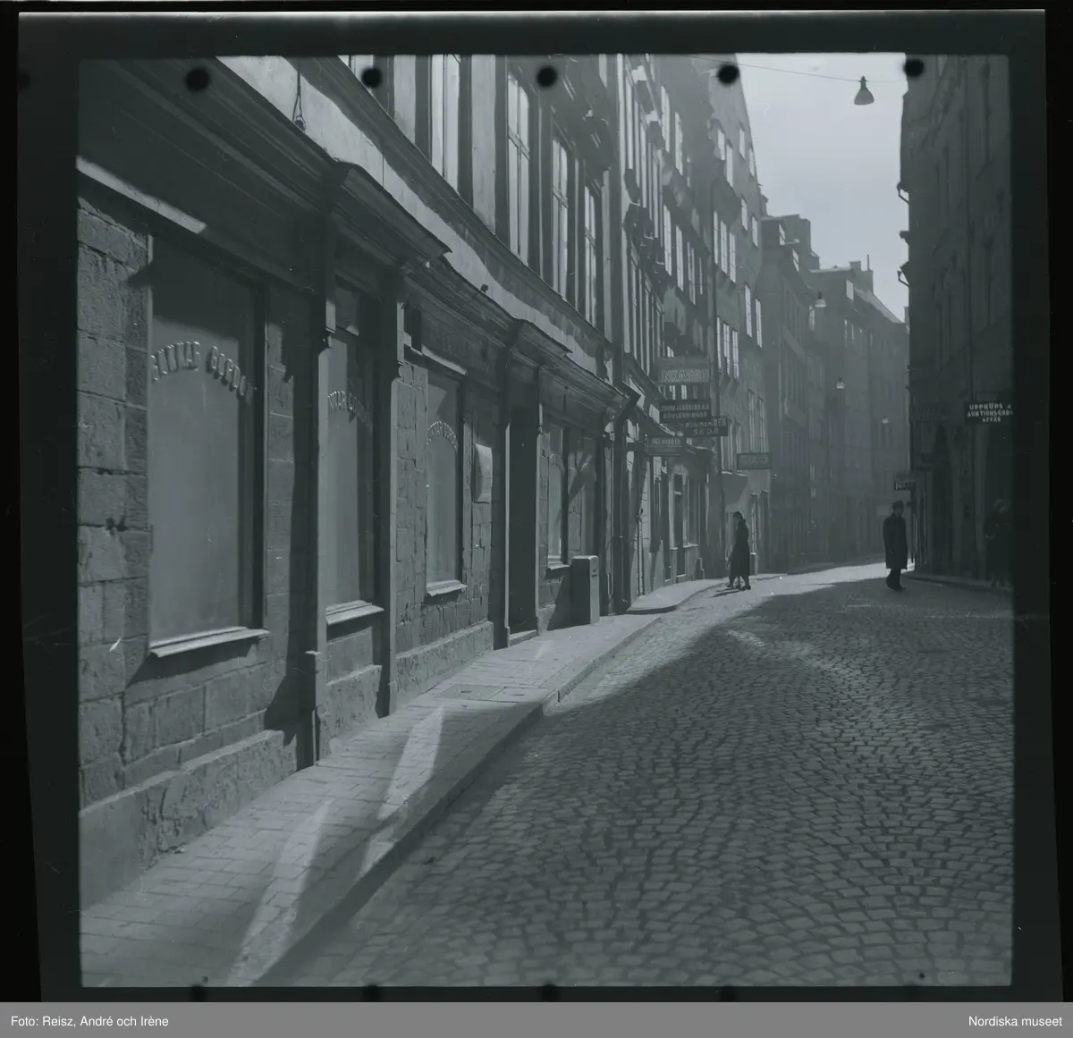Click the woman walking on the left sidewalk

(739, 552)
